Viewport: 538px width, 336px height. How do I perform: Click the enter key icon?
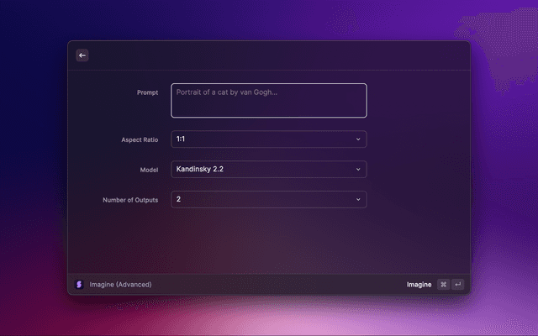(x=457, y=284)
